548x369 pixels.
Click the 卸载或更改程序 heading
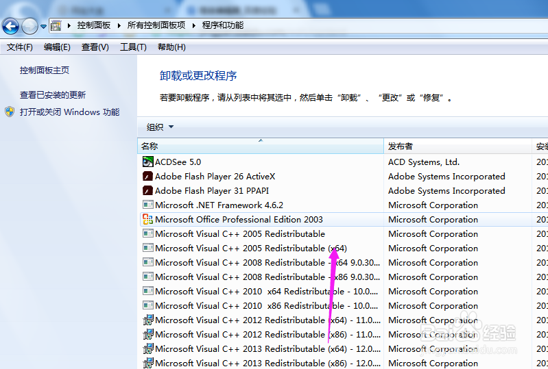(198, 76)
